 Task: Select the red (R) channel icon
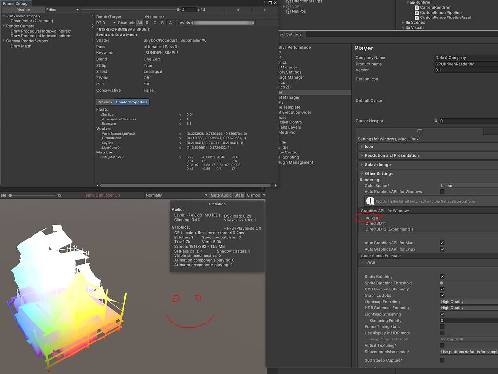[x=147, y=22]
